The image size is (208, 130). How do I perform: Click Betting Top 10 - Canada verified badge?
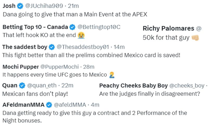click(73, 27)
